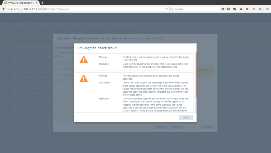Click 'The new appliance is not in' warning text
Screen dimensions: 271x153
(x=151, y=77)
